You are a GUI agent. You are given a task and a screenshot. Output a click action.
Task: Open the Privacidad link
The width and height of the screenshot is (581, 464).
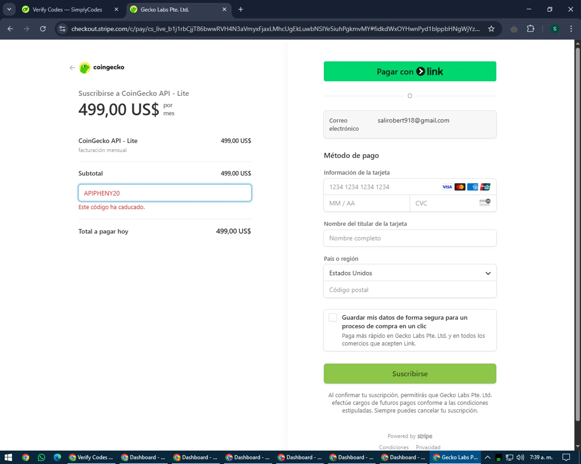click(x=428, y=447)
